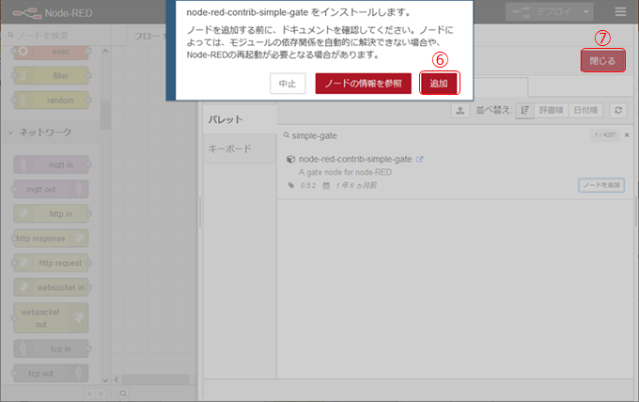Open the deploy dropdown arrow
This screenshot has width=639, height=402.
[x=586, y=12]
